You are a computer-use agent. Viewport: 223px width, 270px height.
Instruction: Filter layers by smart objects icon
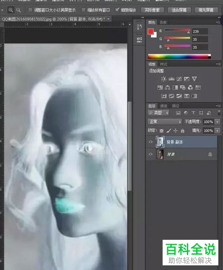[209, 113]
